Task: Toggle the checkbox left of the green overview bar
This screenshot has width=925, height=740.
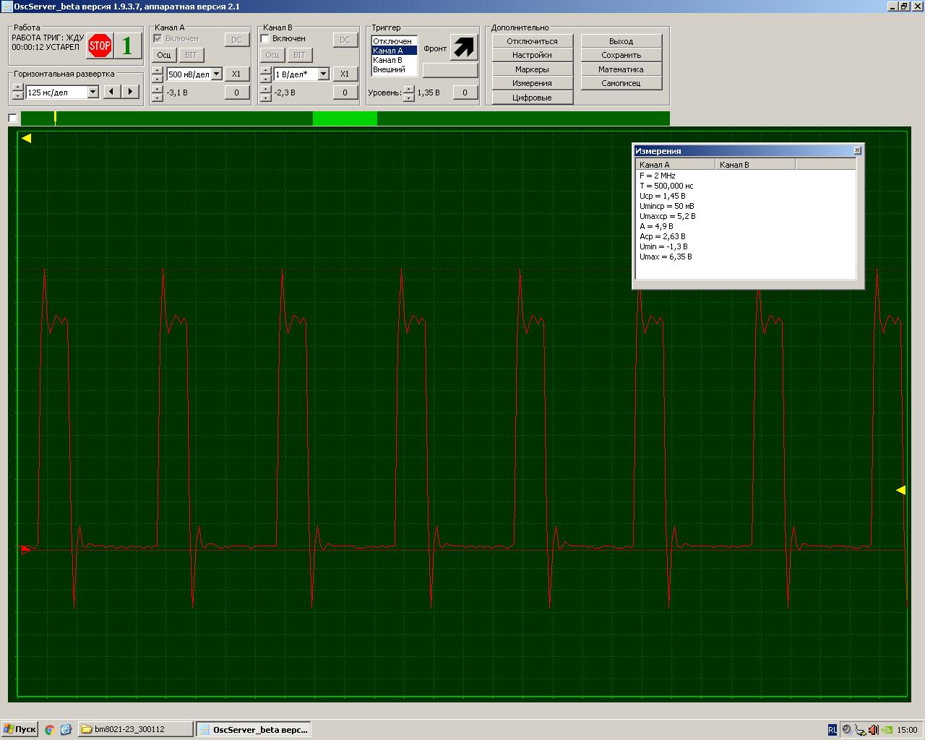Action: click(x=12, y=118)
